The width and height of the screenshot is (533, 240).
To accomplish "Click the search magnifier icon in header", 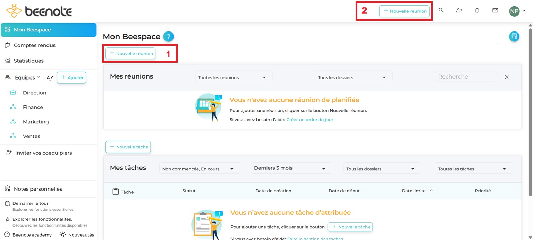I will (441, 11).
